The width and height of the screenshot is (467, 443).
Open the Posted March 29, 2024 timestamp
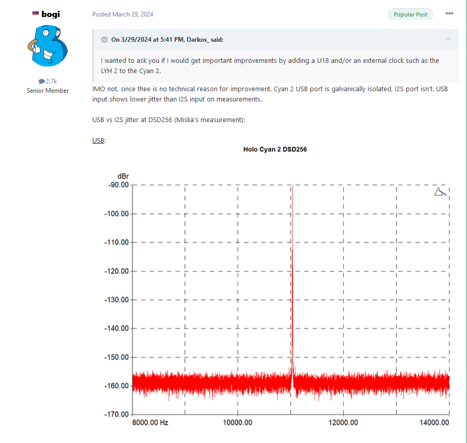(123, 14)
